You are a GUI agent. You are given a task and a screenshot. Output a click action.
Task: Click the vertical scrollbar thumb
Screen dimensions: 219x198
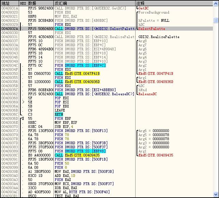216,20
